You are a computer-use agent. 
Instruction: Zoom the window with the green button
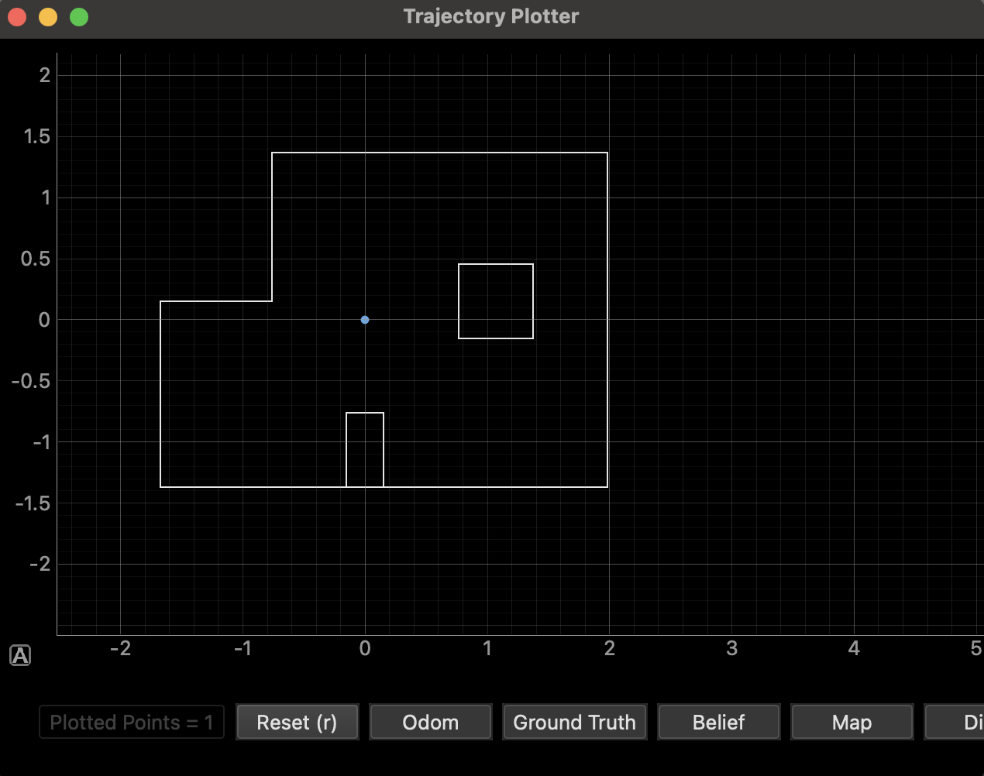pos(79,17)
